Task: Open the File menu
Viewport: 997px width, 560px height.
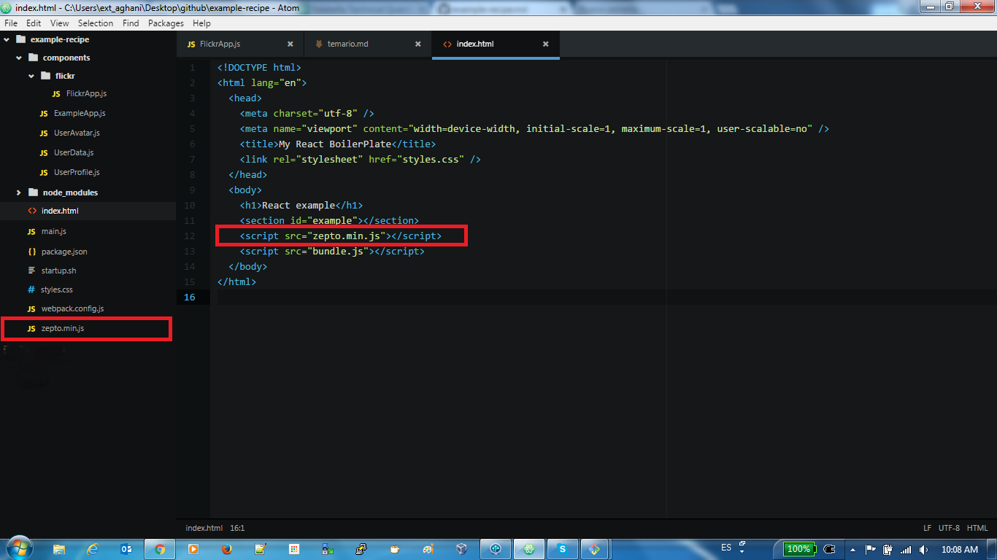Action: [x=11, y=23]
